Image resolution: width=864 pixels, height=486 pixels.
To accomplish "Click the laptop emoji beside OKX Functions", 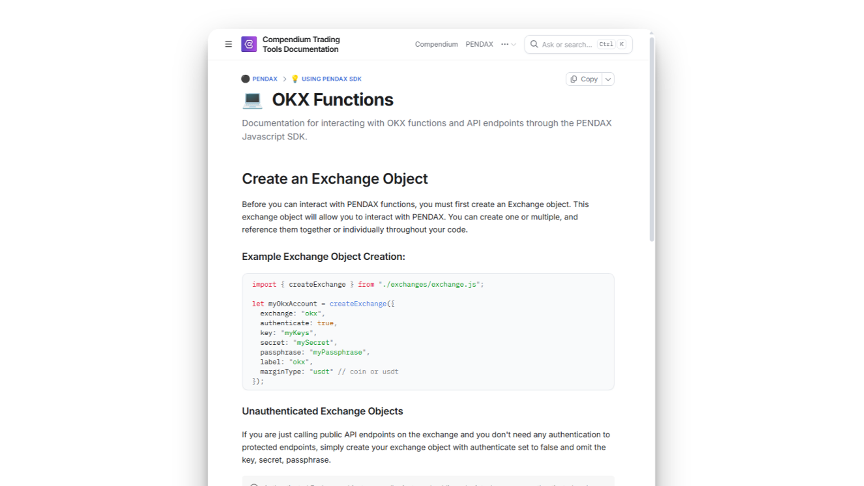I will click(x=252, y=100).
